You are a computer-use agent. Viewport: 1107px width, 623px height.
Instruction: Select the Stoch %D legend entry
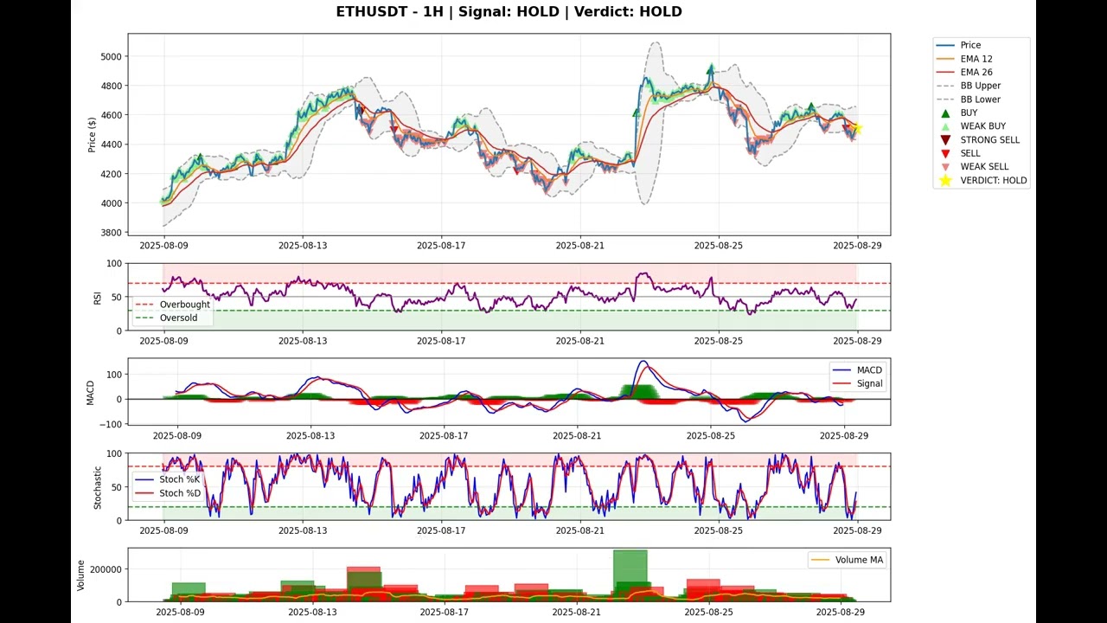(169, 493)
